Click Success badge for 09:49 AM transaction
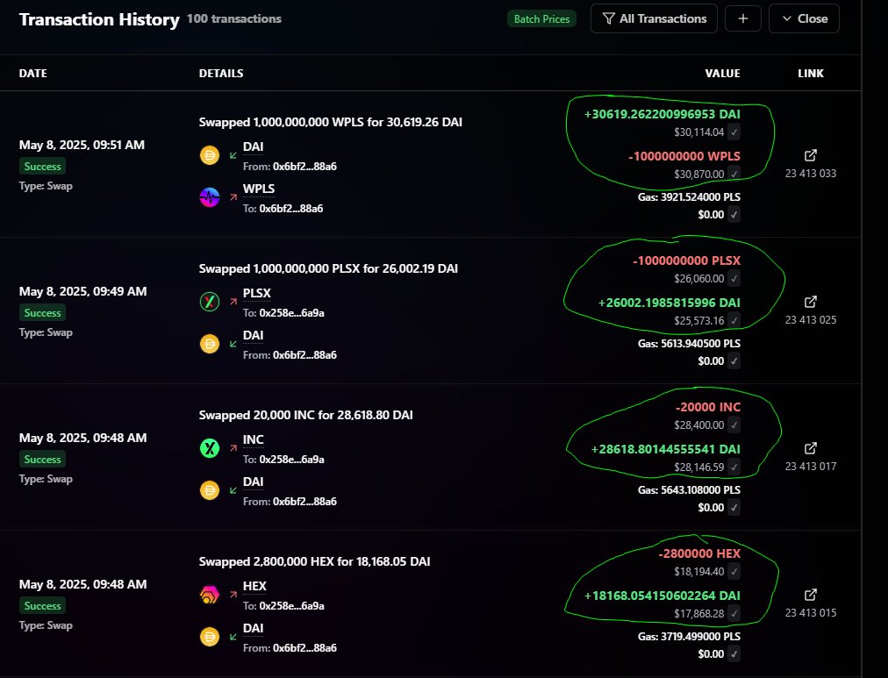 click(x=42, y=313)
